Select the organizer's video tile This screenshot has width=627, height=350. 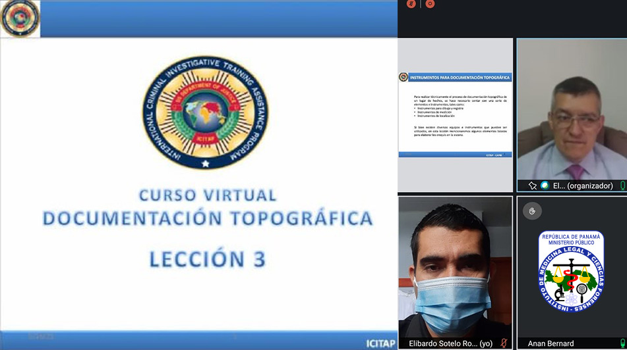tap(572, 115)
